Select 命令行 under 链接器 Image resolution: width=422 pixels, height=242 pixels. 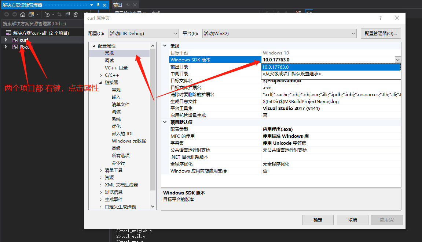click(x=118, y=163)
